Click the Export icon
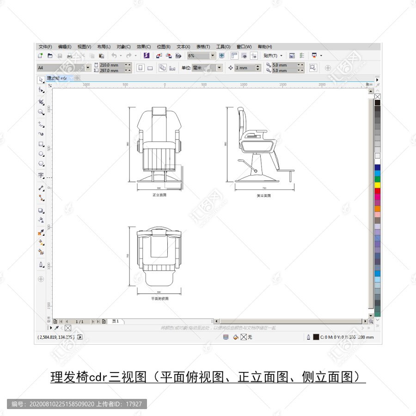 click(169, 56)
